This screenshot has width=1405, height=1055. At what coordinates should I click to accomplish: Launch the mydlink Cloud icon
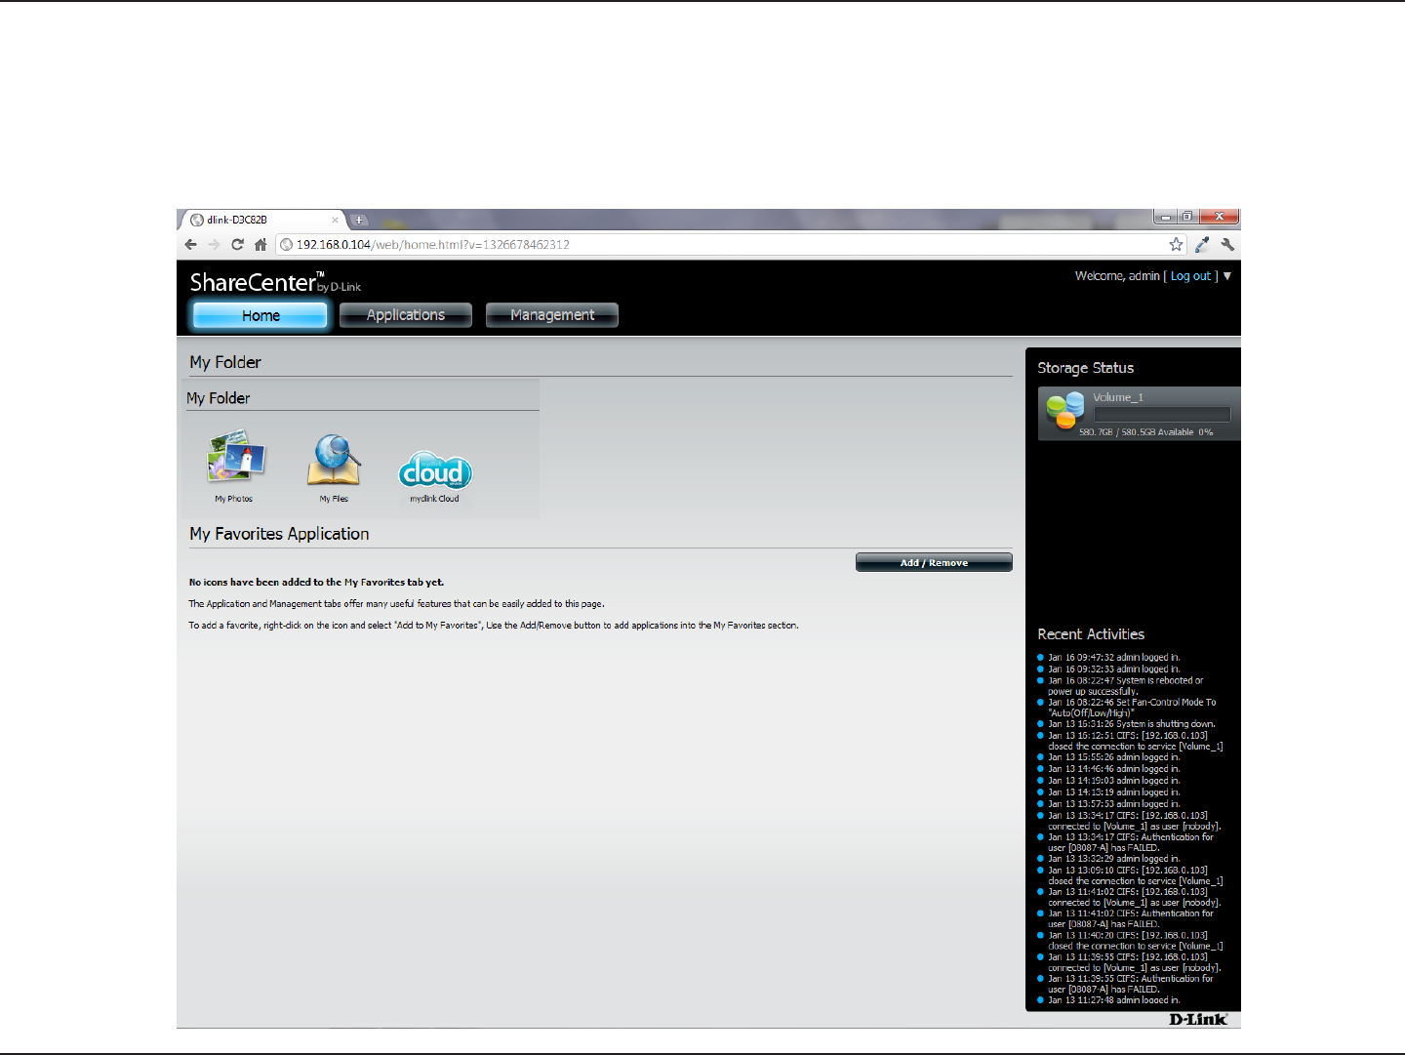(x=435, y=470)
